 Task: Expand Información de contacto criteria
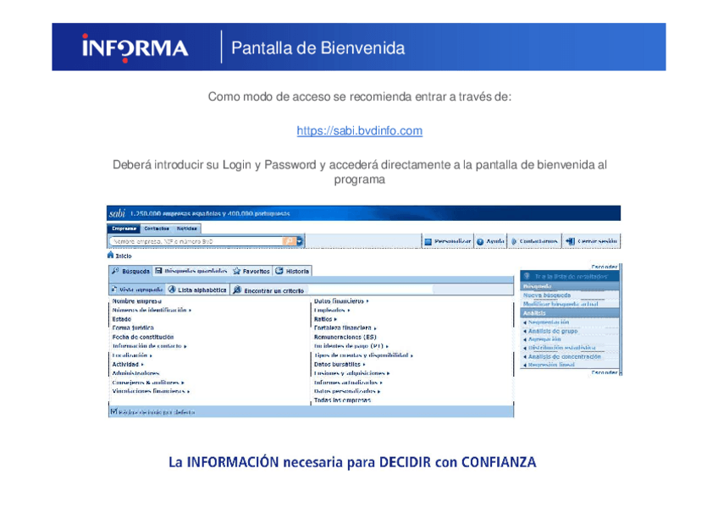point(149,346)
